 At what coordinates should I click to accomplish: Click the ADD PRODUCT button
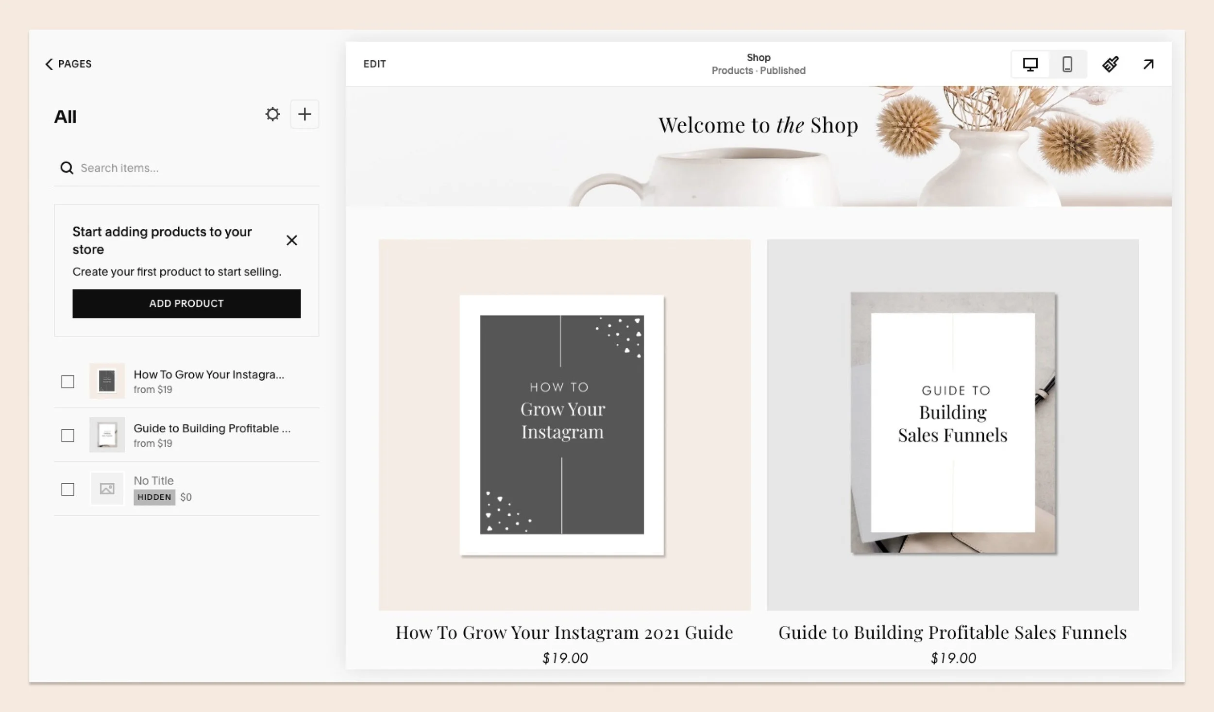(186, 304)
